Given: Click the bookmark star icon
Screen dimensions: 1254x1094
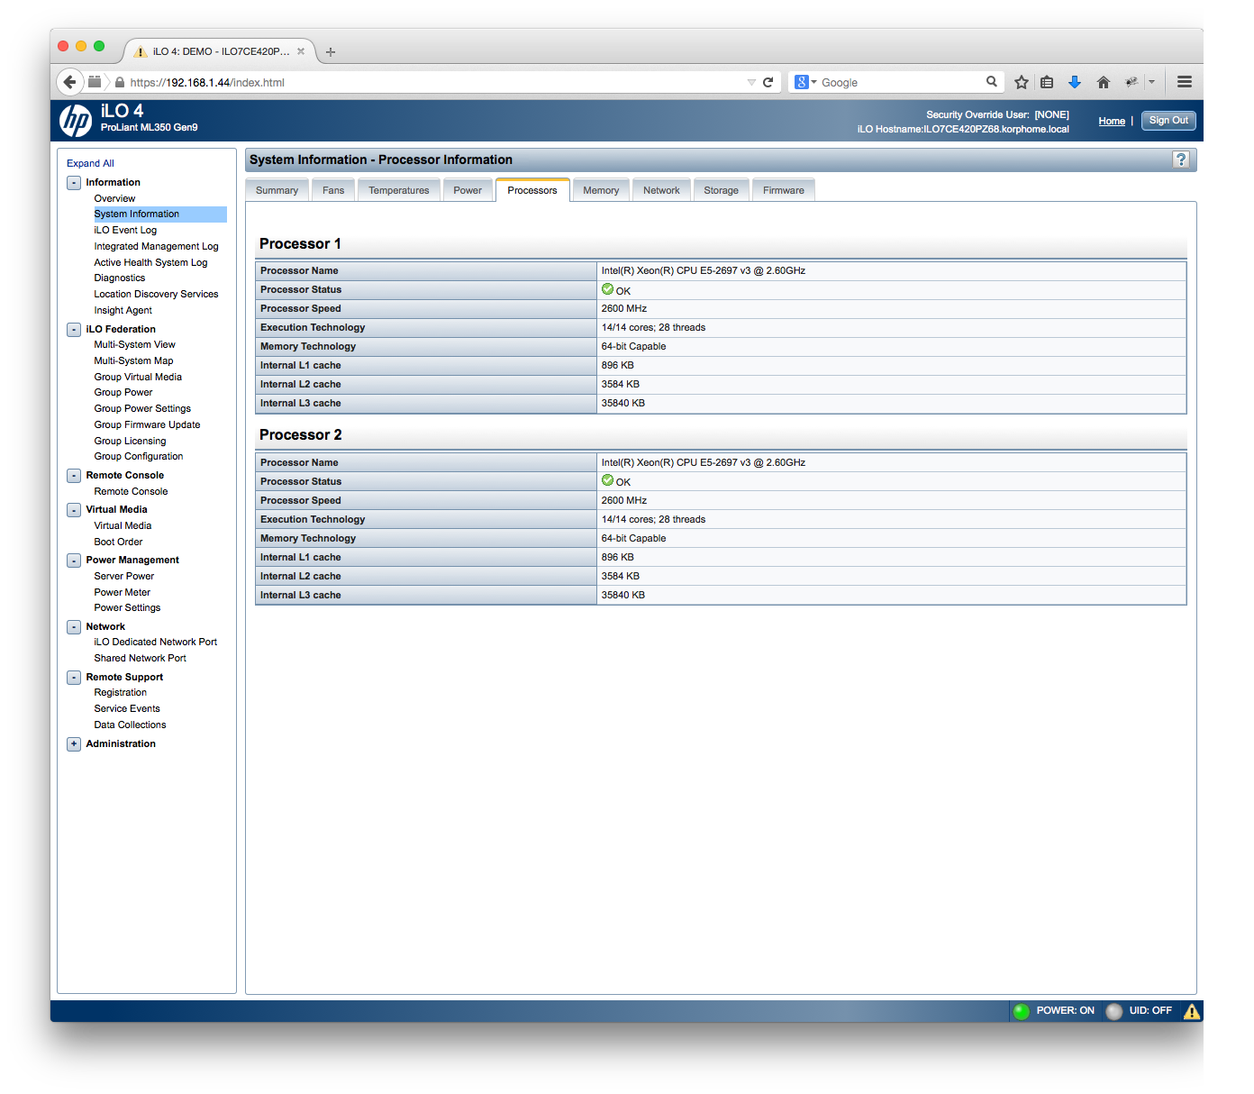Looking at the screenshot, I should click(1022, 82).
